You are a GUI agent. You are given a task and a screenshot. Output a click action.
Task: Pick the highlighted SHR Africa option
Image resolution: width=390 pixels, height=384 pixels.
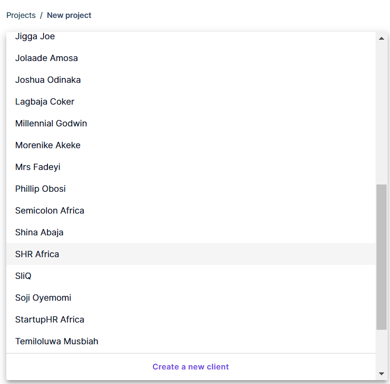pyautogui.click(x=191, y=254)
